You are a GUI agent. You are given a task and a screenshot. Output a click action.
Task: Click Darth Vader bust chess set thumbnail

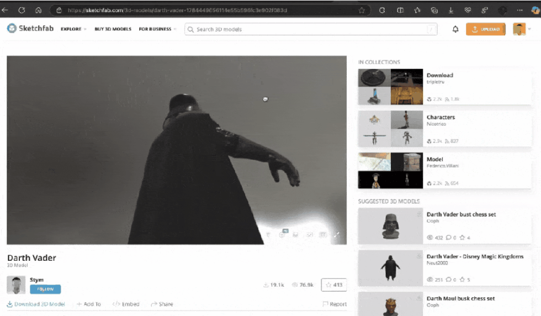point(390,226)
